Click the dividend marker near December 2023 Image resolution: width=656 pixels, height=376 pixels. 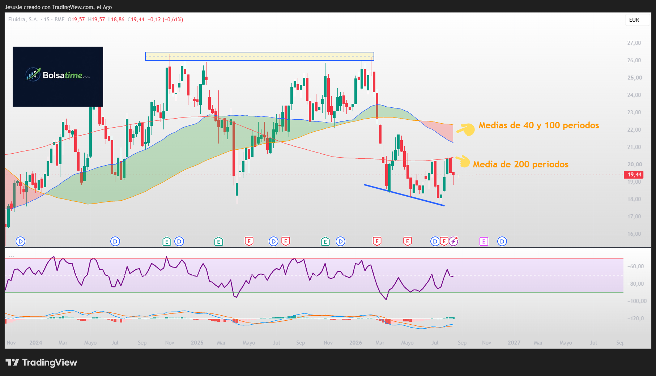tap(21, 242)
